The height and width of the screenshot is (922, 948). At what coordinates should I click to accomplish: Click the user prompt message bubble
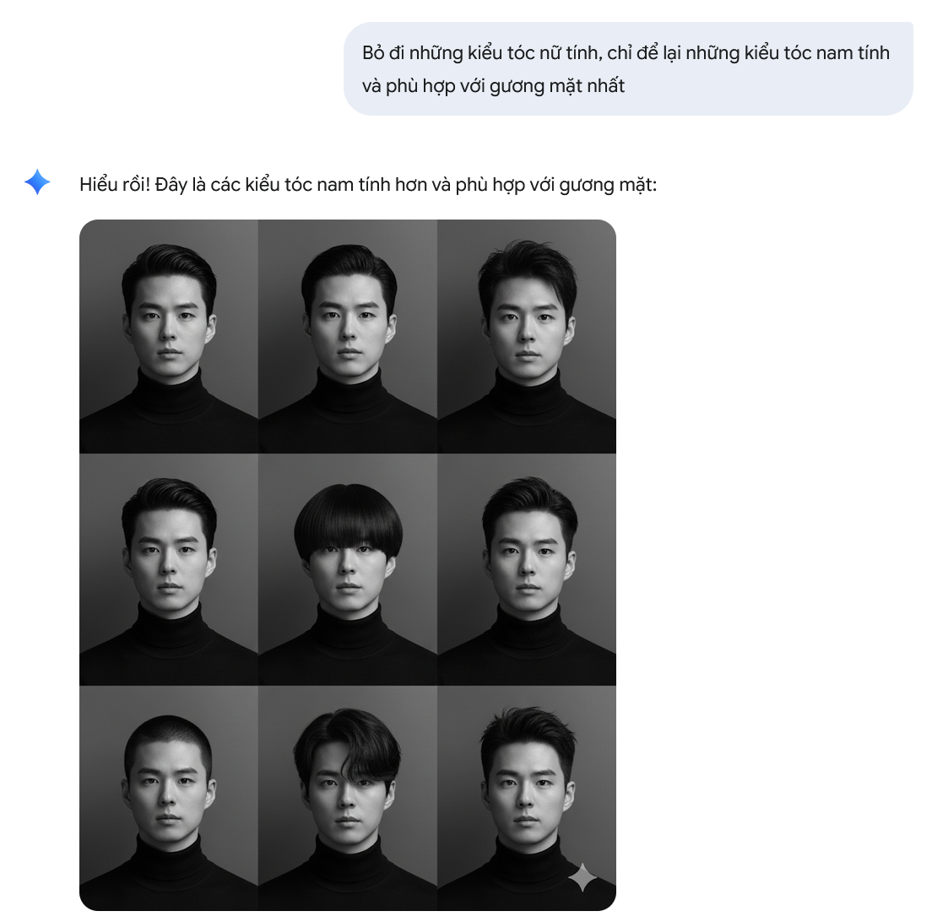click(628, 69)
